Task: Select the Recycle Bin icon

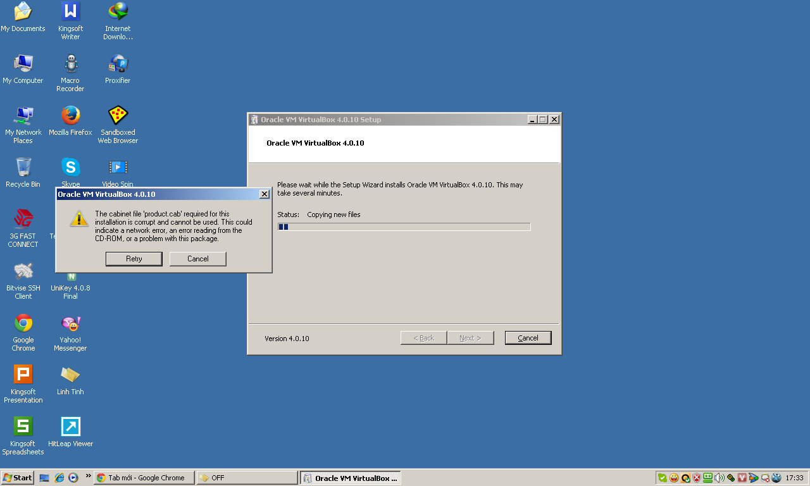Action: (x=23, y=173)
